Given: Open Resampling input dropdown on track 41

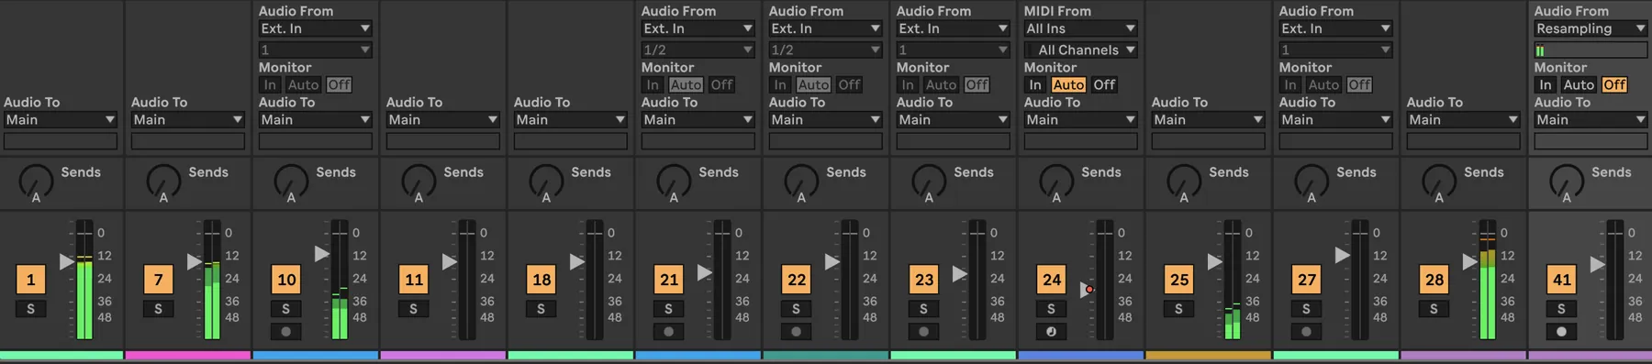Looking at the screenshot, I should coord(1591,28).
